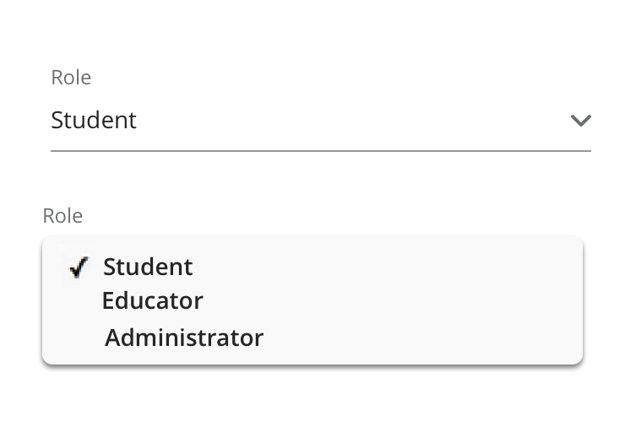Collapse the Role dropdown using the chevron
625x432 pixels.
580,121
